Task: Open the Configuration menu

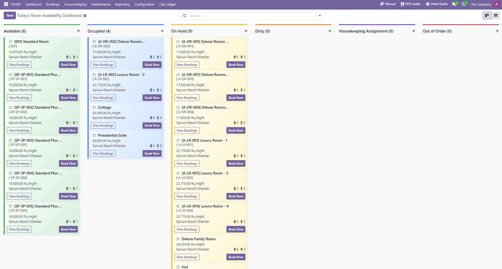Action: point(144,4)
